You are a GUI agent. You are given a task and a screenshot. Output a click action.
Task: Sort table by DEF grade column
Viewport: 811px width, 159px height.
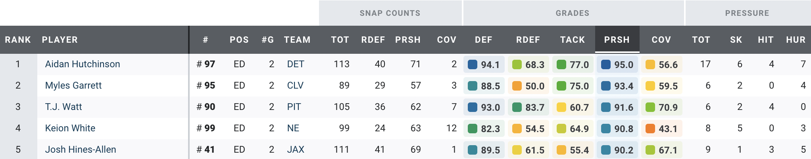click(483, 40)
